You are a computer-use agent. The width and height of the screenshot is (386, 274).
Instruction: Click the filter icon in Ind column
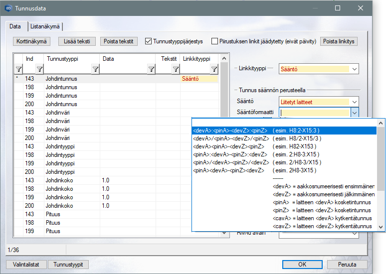click(38, 69)
